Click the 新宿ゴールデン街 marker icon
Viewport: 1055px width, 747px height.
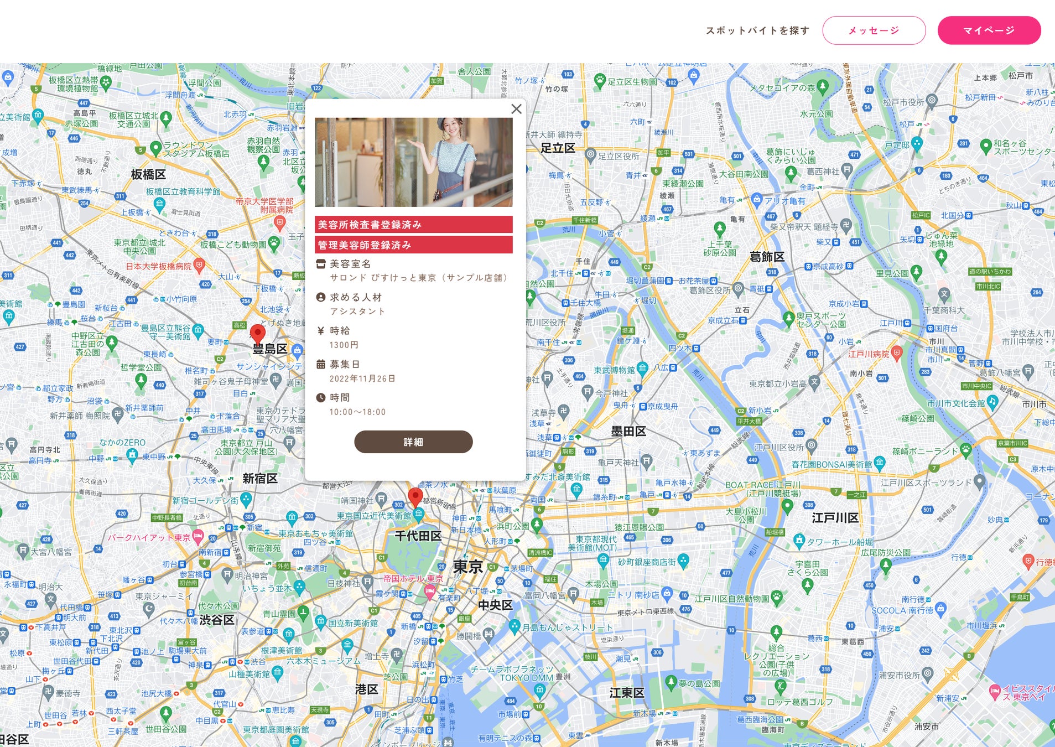click(246, 500)
